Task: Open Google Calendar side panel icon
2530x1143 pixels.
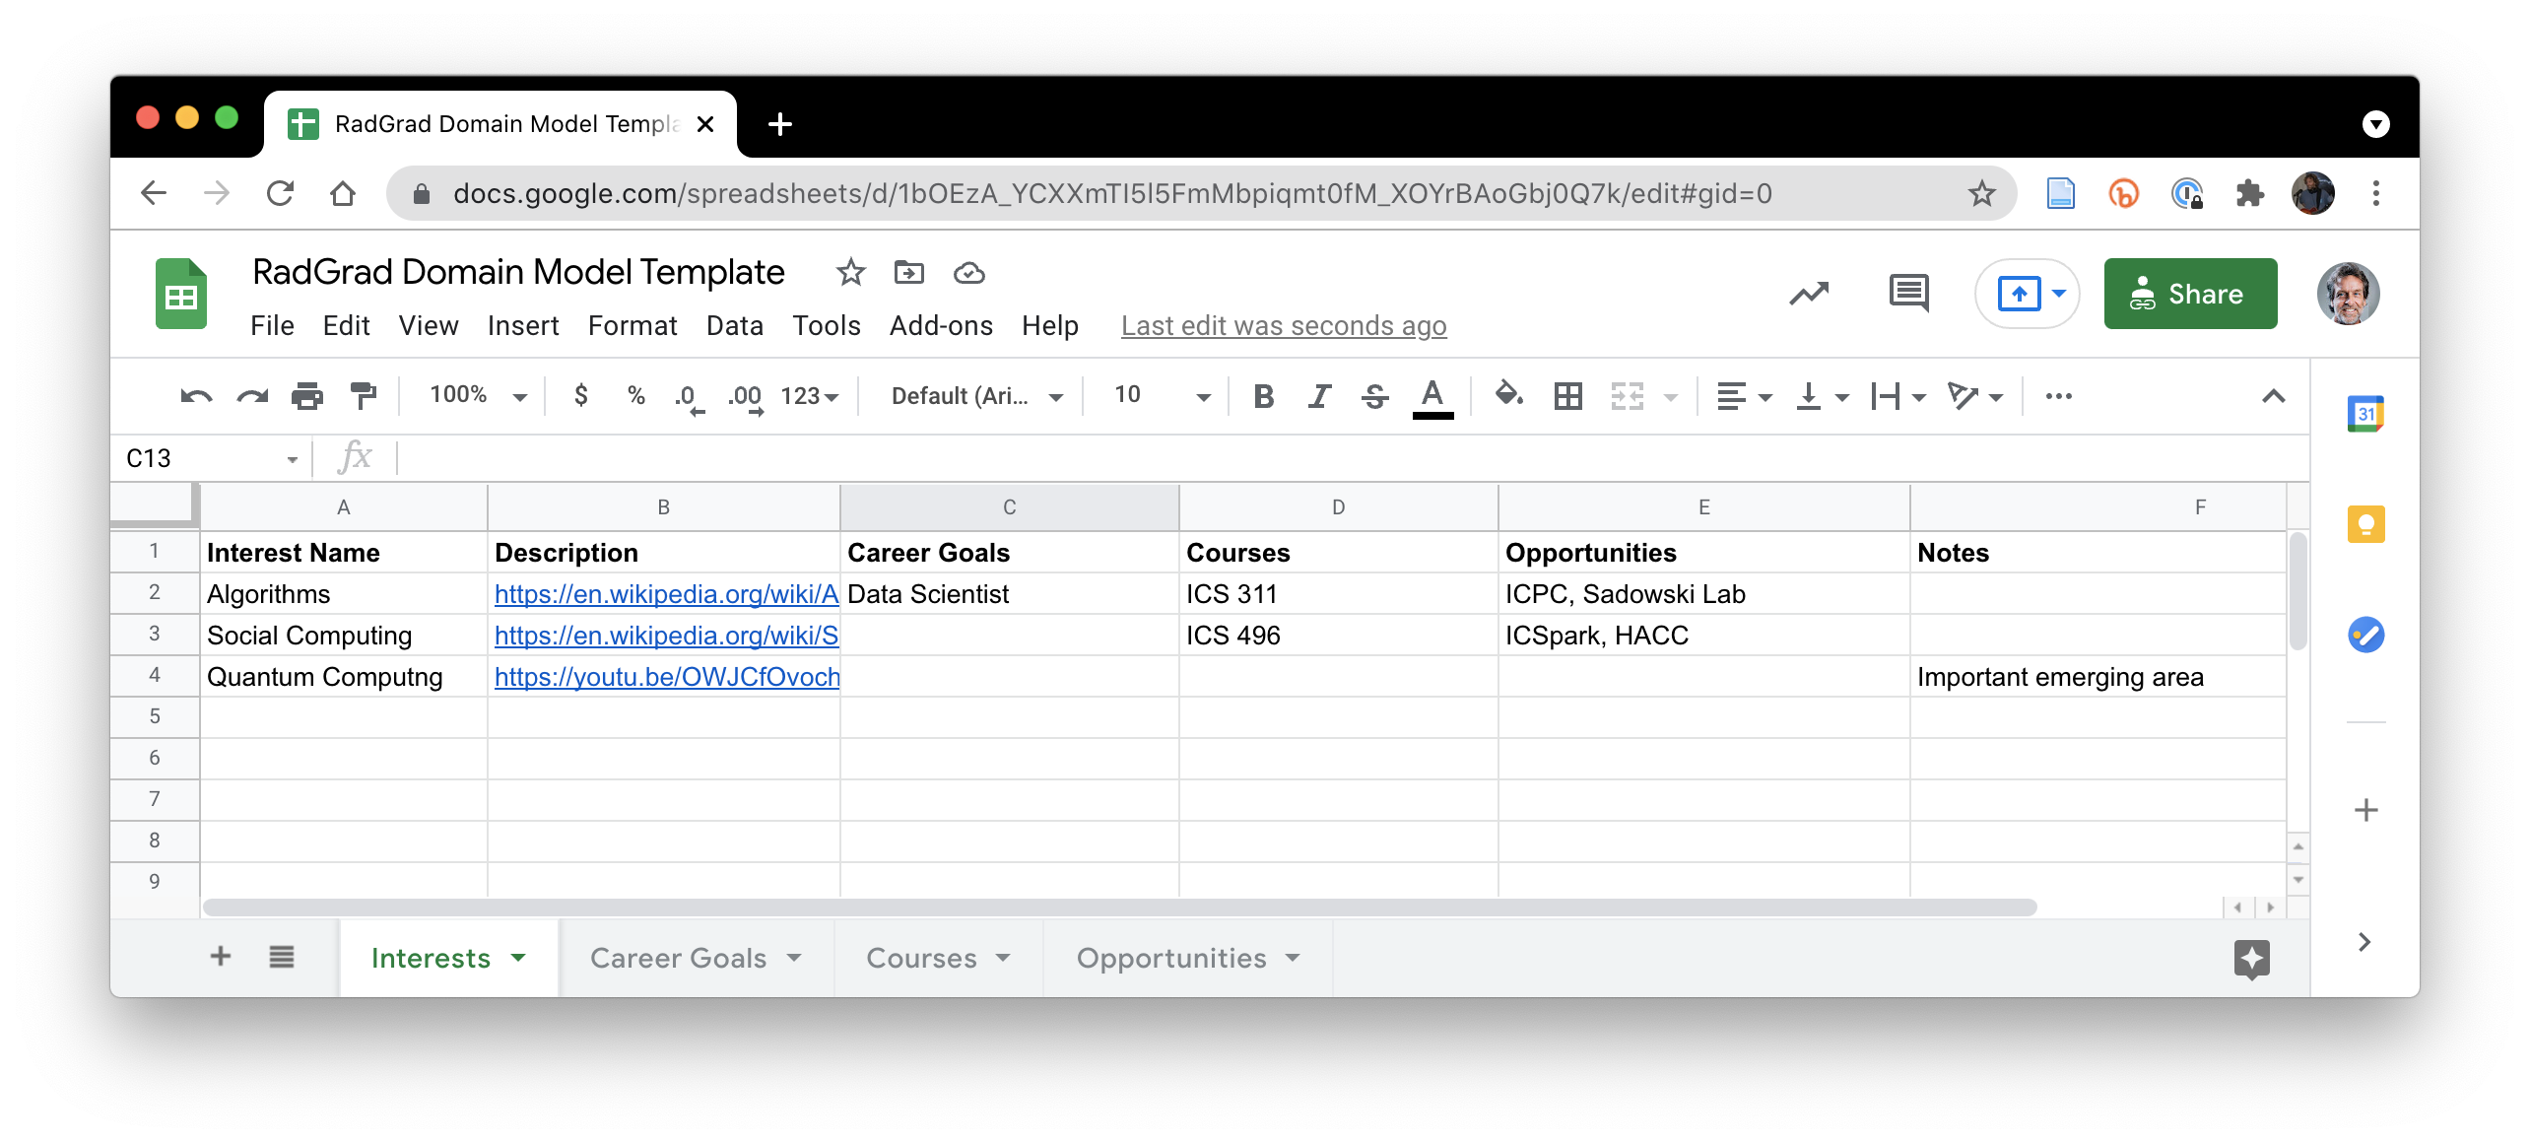Action: [2365, 414]
